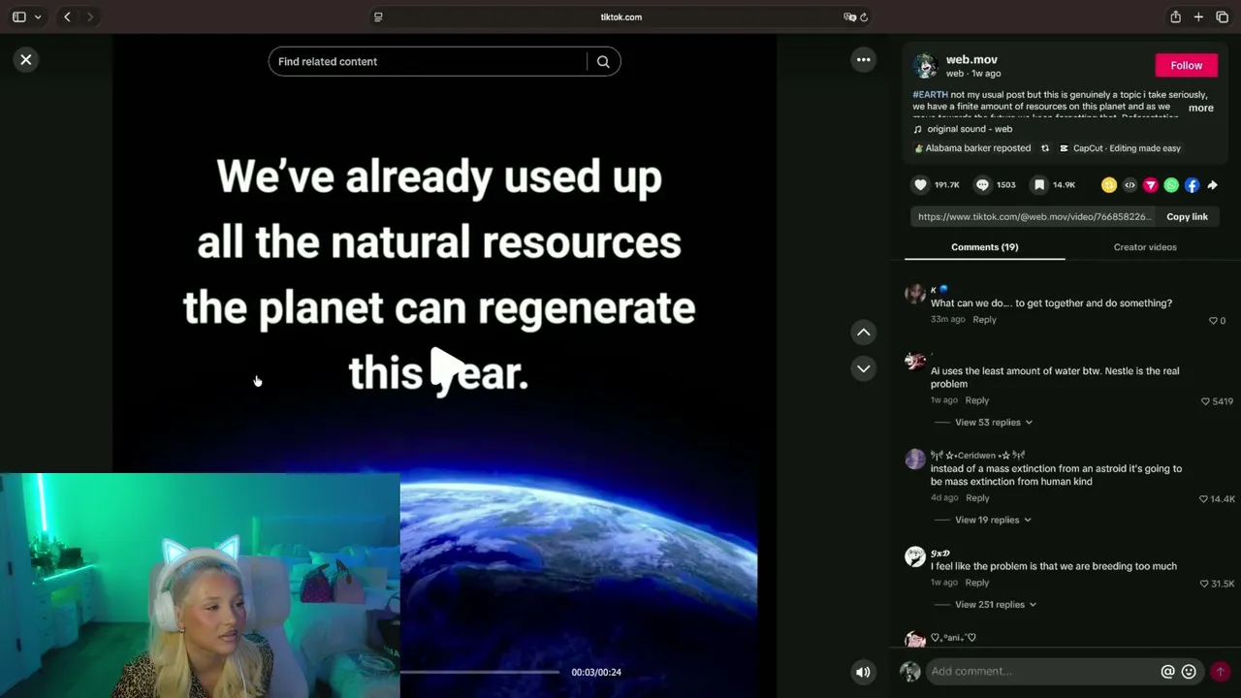Image resolution: width=1241 pixels, height=698 pixels.
Task: Toggle the Safari sidebar
Action: coord(19,17)
